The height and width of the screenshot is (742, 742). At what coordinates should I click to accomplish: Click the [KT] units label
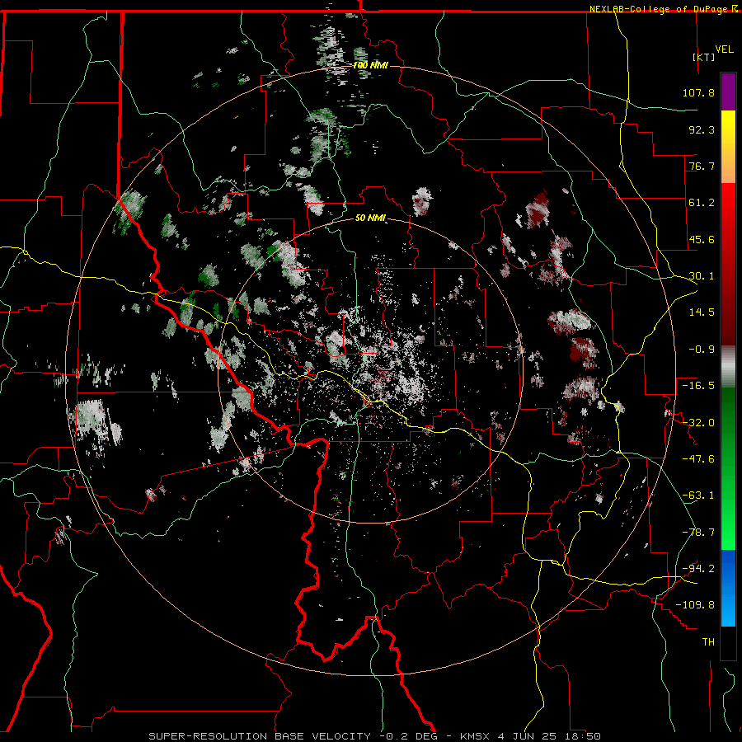704,57
